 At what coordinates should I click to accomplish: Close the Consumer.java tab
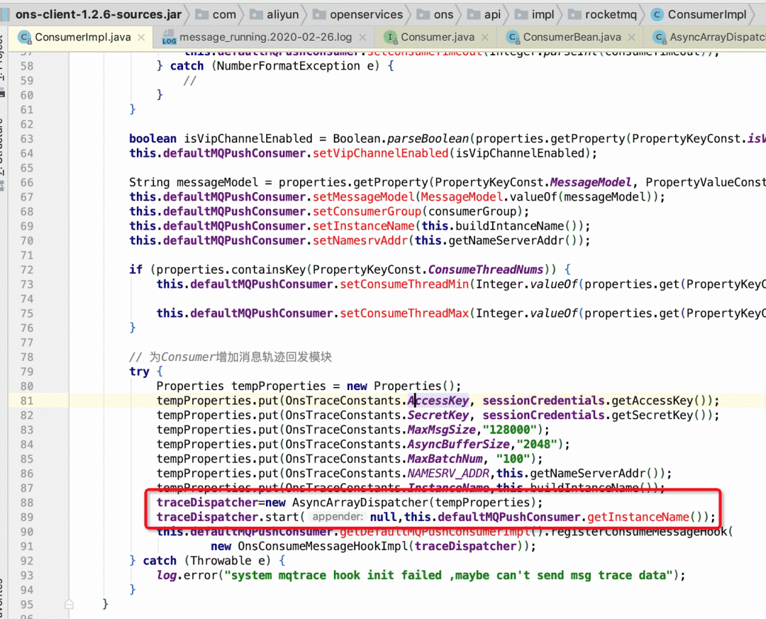coord(484,37)
